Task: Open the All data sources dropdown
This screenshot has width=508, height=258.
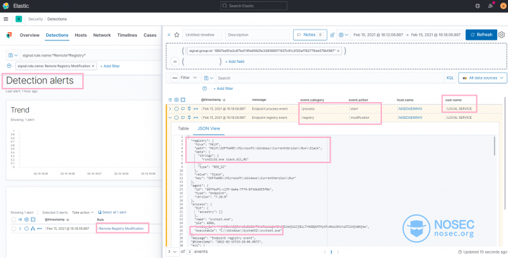Action: [x=482, y=78]
